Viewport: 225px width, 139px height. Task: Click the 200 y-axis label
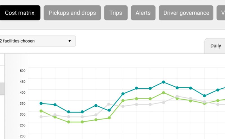(22, 136)
